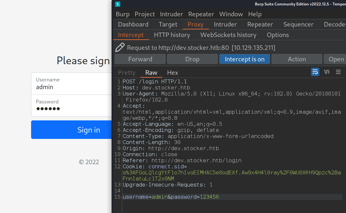Image resolution: width=346 pixels, height=213 pixels.
Task: Click the pencil edit icon beside request
Action: click(120, 48)
